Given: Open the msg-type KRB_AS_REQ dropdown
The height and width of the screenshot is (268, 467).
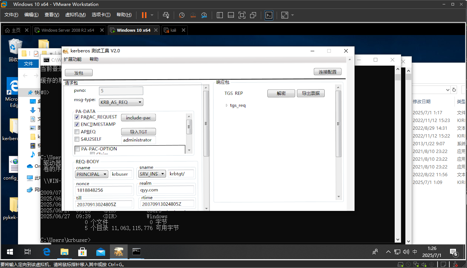Looking at the screenshot, I should tap(120, 102).
